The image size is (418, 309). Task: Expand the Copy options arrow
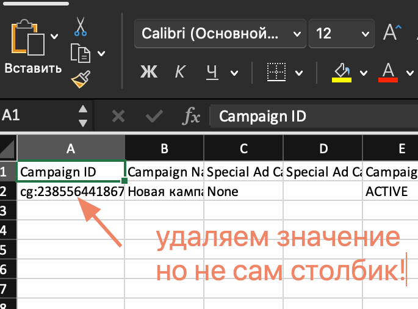101,54
